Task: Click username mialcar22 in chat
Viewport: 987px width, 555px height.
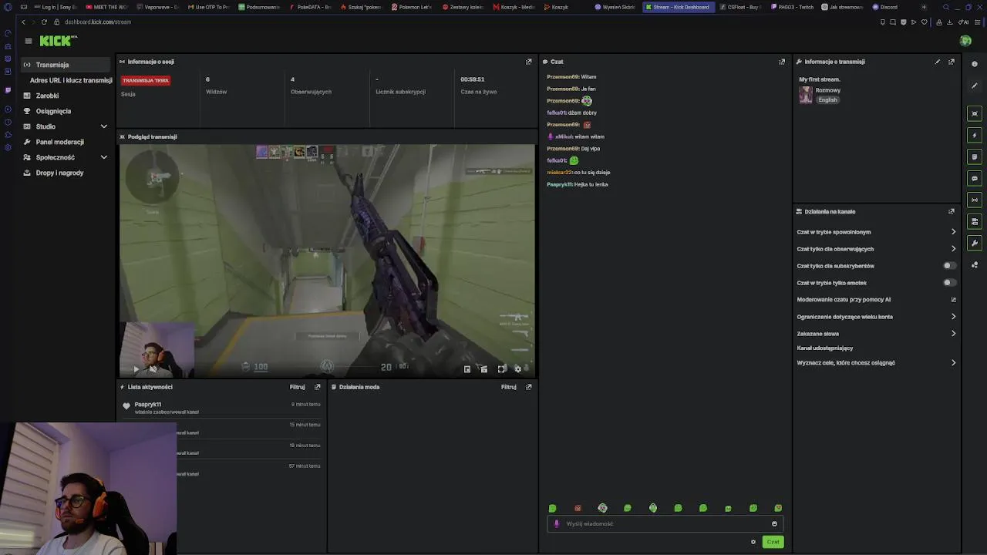Action: (560, 173)
